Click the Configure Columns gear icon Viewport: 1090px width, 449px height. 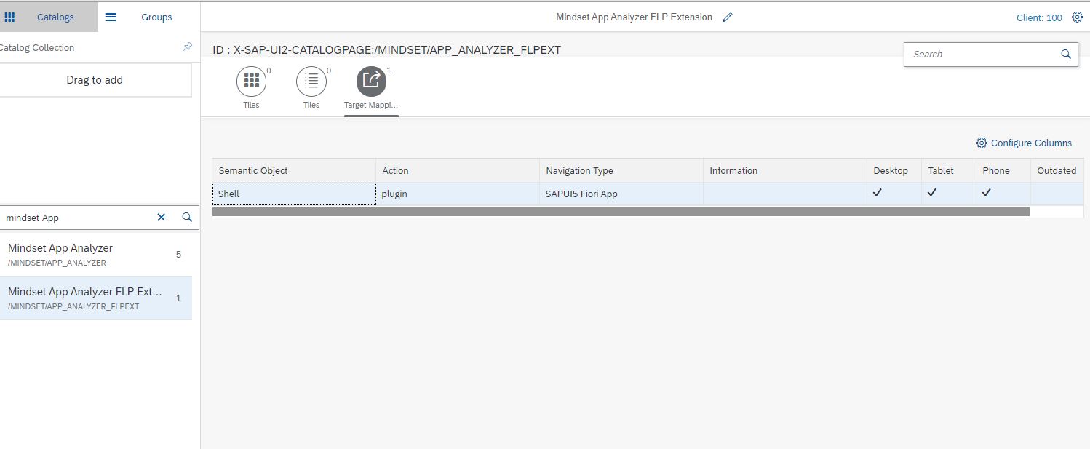coord(982,143)
